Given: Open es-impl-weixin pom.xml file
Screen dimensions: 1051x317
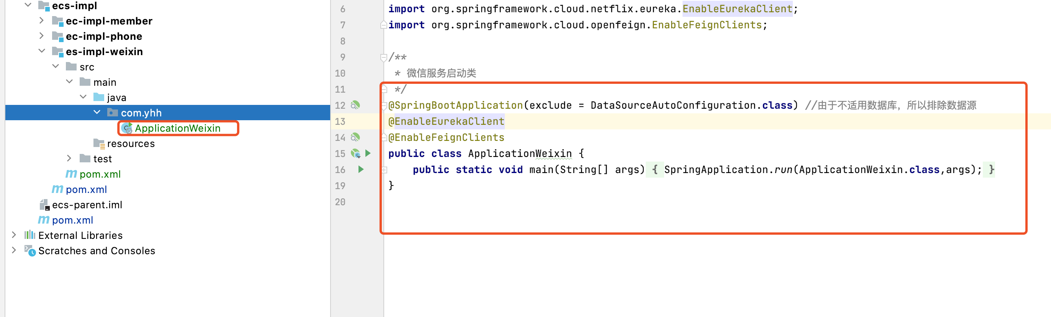Looking at the screenshot, I should 100,174.
